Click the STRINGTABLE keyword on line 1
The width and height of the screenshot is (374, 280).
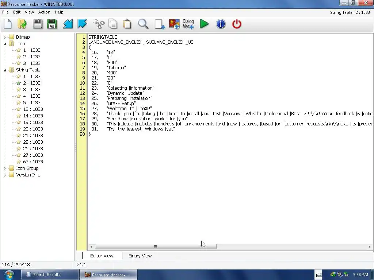coord(103,37)
